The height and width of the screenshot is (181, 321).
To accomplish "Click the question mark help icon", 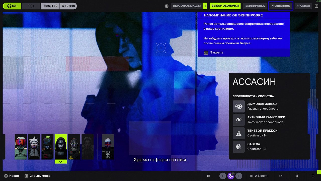I will point(313,176).
